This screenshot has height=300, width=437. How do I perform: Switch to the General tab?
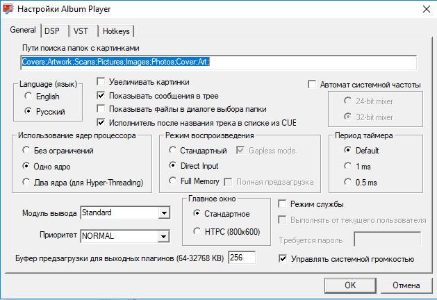(x=23, y=30)
